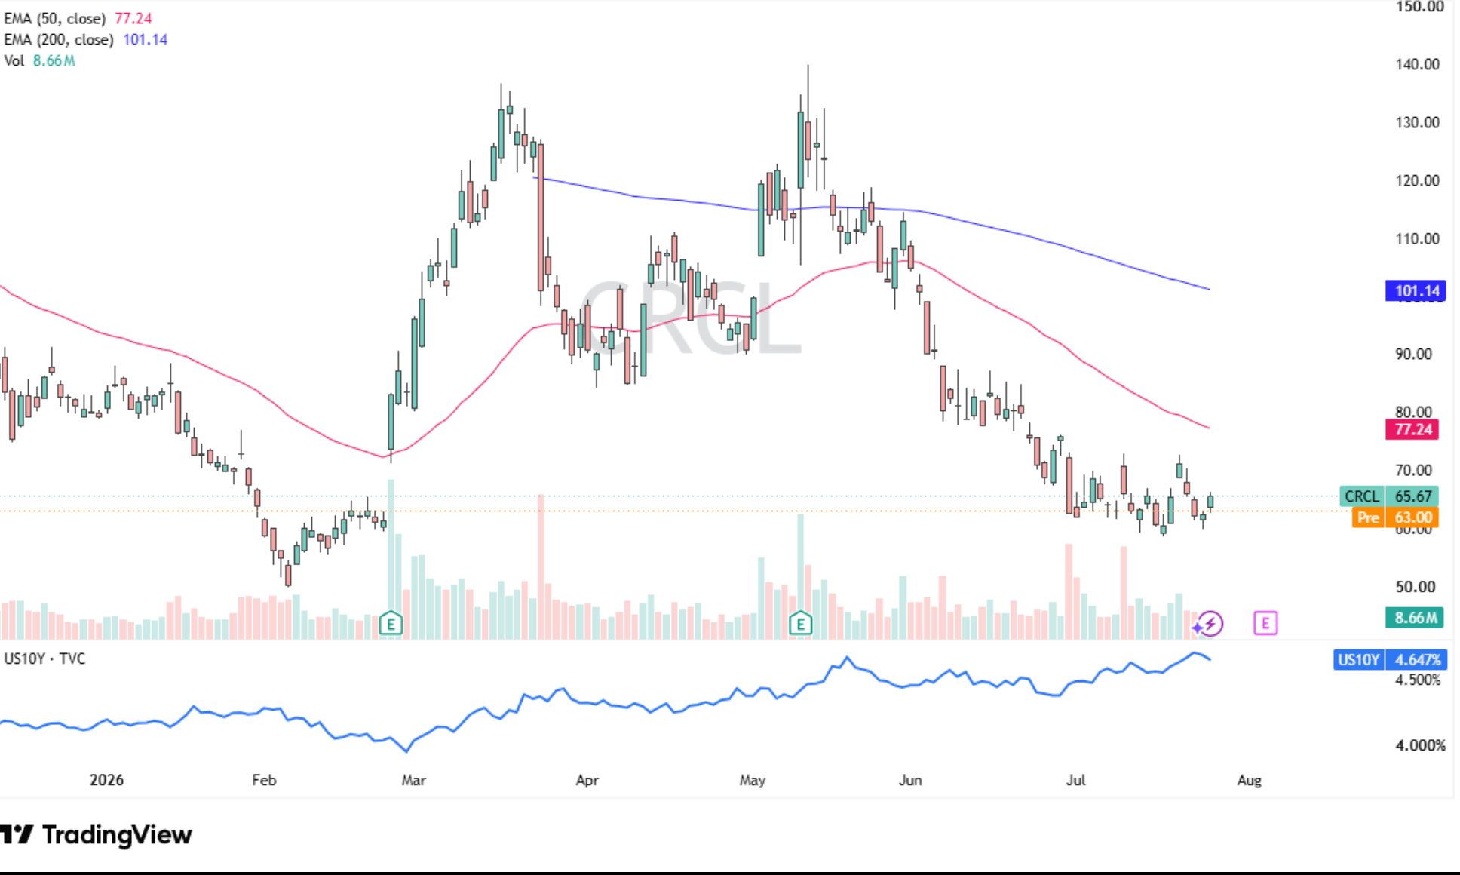Click the TradingView logo
Viewport: 1460px width, 875px height.
[97, 834]
